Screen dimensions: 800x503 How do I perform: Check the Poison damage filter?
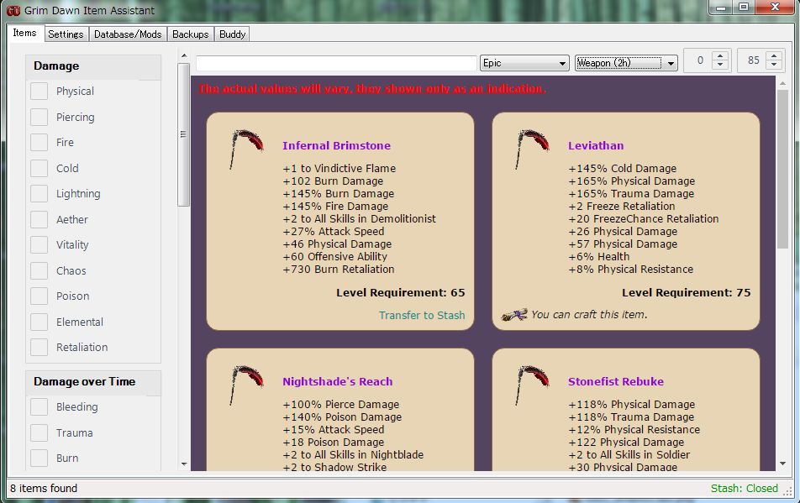point(39,296)
